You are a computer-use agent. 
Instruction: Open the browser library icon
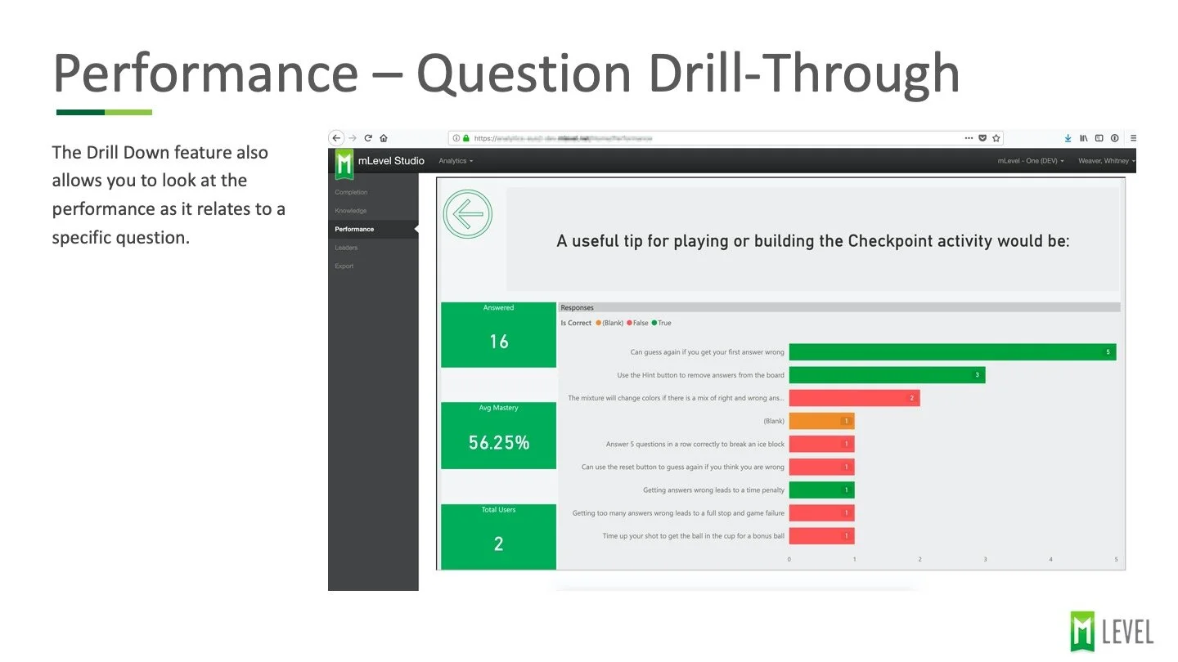(1084, 138)
